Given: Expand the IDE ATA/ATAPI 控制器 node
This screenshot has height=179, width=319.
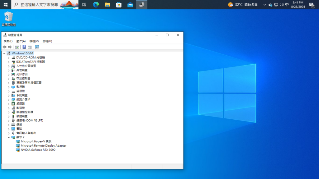Looking at the screenshot, I should click(x=9, y=62).
